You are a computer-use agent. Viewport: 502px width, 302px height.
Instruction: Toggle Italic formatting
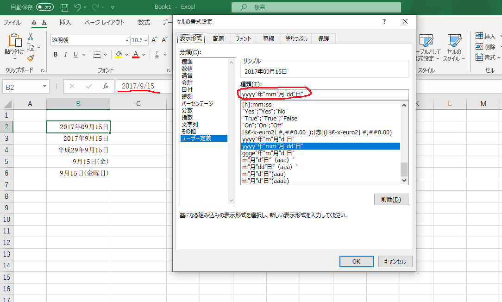[x=65, y=55]
